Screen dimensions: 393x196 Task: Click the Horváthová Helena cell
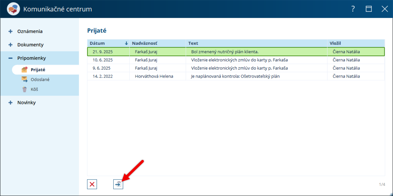click(x=154, y=76)
